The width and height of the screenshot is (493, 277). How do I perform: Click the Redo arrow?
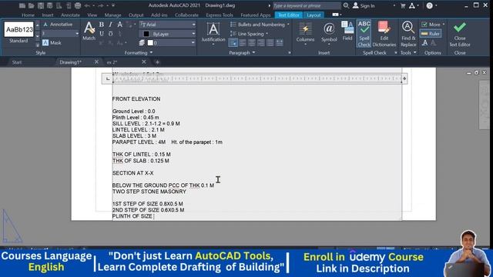[101, 5]
